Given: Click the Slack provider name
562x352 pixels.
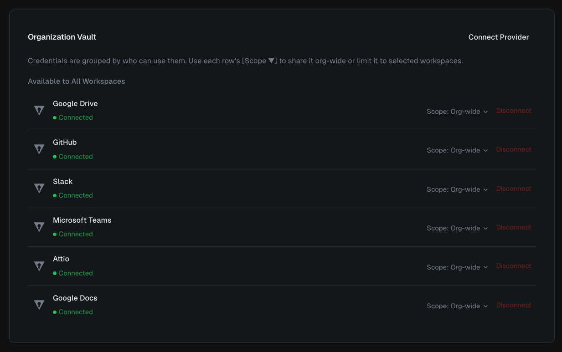Looking at the screenshot, I should (x=62, y=181).
